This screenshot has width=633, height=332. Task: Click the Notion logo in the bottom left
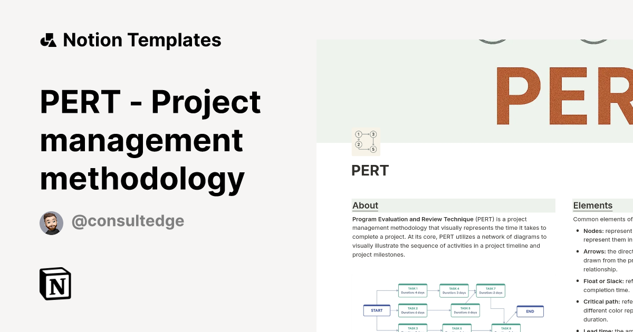56,284
